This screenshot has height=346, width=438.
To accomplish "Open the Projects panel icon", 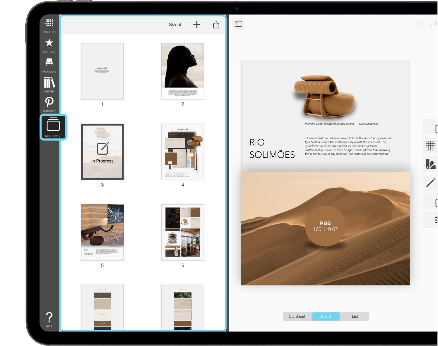I will 49,23.
